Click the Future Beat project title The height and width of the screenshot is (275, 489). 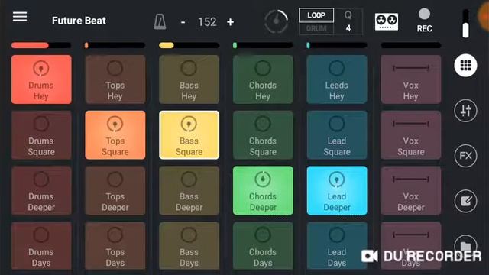(79, 21)
